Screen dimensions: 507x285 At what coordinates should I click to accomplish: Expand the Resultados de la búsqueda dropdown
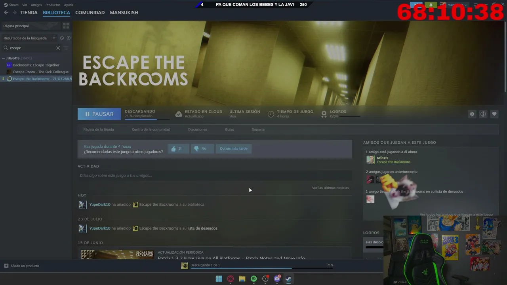pos(30,38)
